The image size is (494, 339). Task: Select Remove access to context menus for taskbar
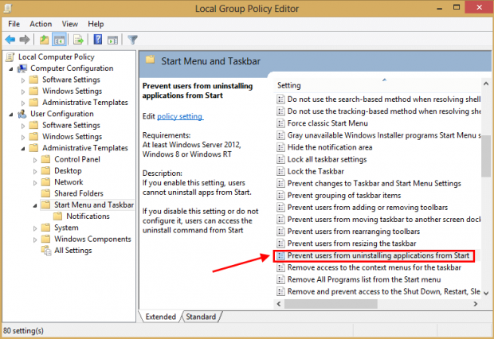click(374, 267)
